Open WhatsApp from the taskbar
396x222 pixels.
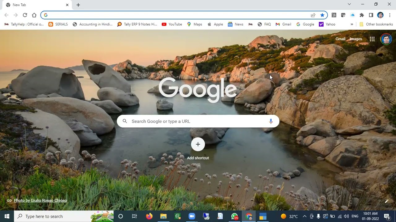[x=235, y=216]
